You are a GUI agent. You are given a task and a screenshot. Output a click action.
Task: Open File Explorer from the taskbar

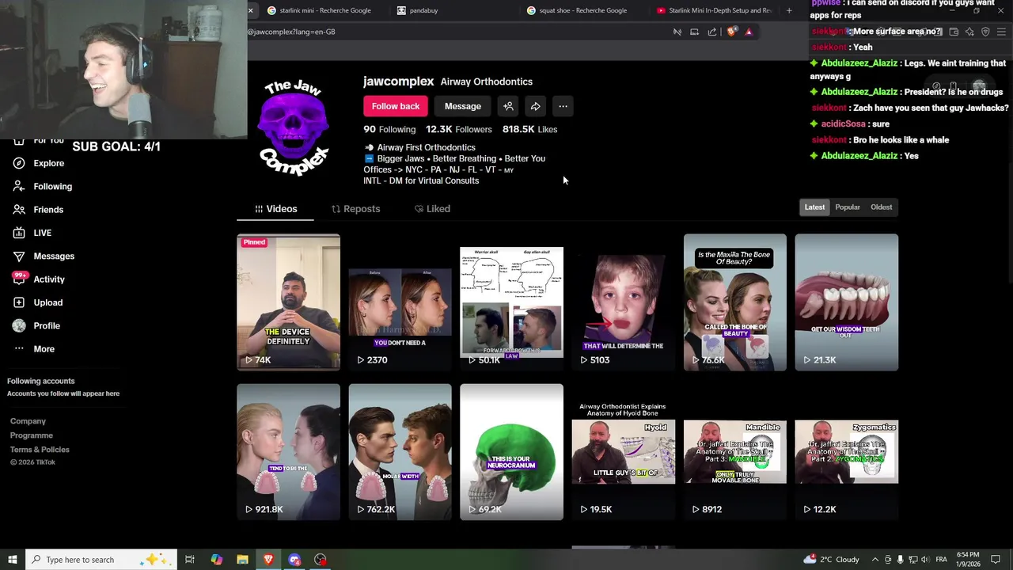(x=242, y=560)
